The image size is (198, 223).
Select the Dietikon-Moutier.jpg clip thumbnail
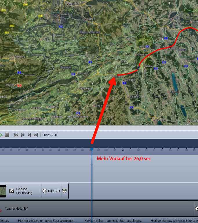[3, 191]
